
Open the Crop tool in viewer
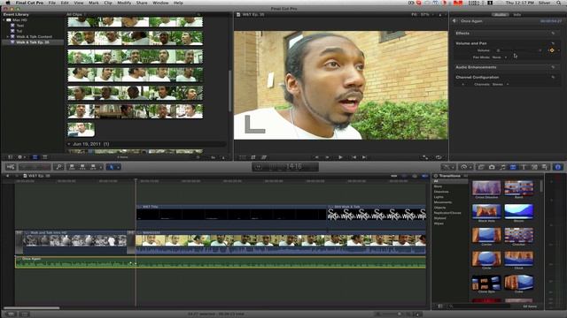(253, 157)
